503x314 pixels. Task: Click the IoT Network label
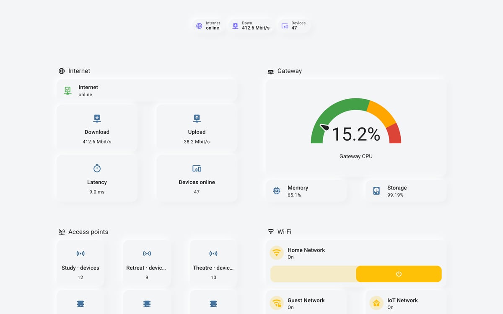click(402, 300)
